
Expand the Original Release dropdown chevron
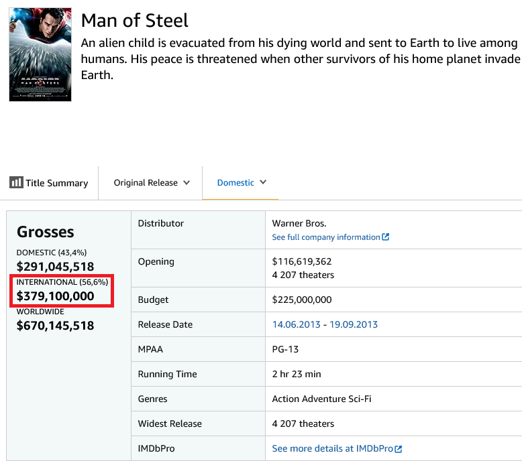point(187,182)
